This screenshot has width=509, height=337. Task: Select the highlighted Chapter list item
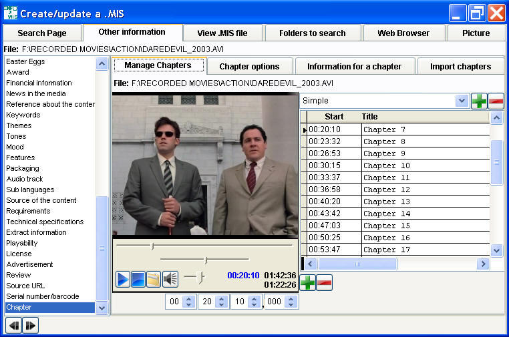[x=50, y=307]
